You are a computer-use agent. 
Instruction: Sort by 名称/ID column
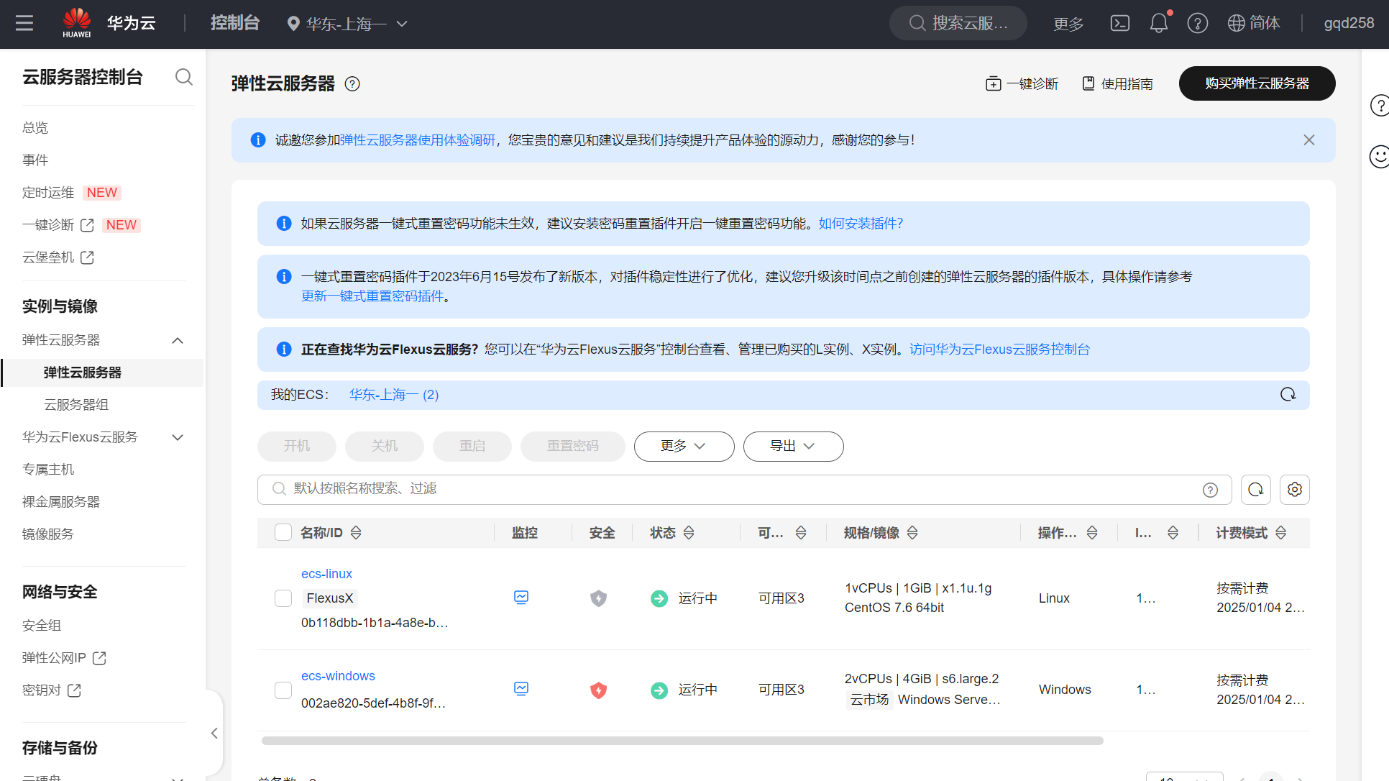click(356, 533)
